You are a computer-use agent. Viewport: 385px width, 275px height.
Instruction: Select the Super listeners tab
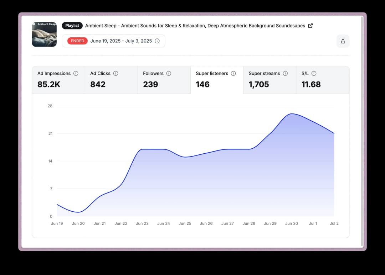tap(217, 80)
